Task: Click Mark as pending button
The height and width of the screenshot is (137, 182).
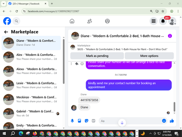Action: [x=97, y=56]
